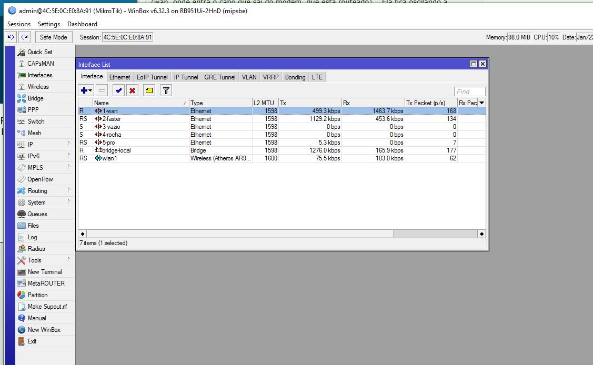Open the Radius sidebar icon
This screenshot has width=593, height=365.
[21, 249]
